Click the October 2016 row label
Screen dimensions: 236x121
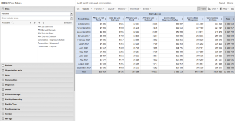84,24
